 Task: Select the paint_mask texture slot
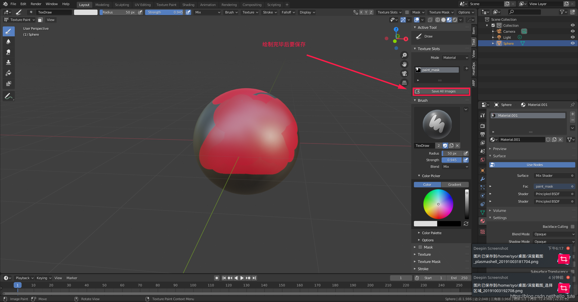click(437, 70)
